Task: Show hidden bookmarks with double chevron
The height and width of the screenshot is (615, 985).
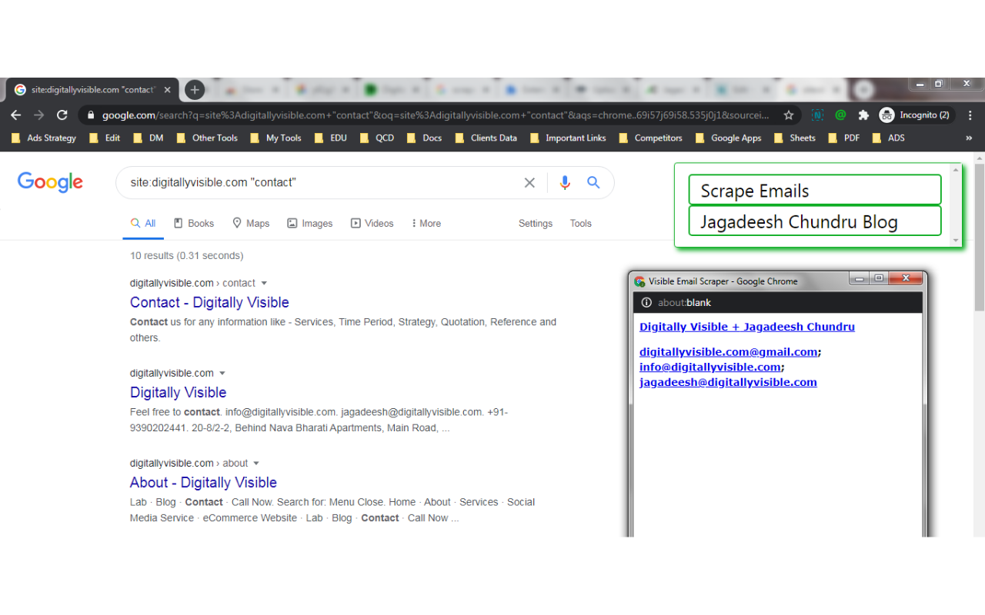Action: [969, 138]
